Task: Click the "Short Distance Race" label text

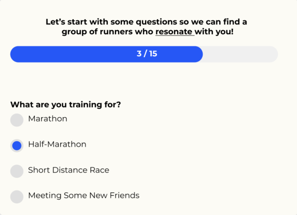Action: [69, 170]
